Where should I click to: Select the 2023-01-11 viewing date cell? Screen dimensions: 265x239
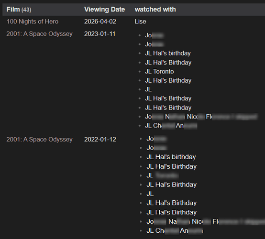click(99, 34)
